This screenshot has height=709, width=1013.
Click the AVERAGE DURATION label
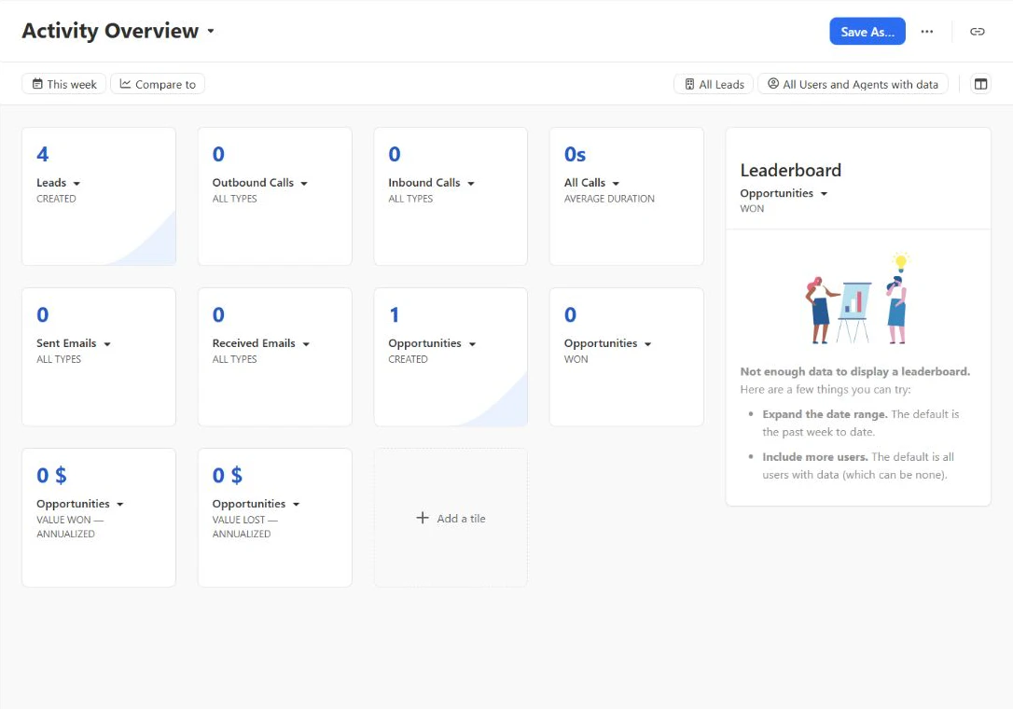tap(609, 199)
